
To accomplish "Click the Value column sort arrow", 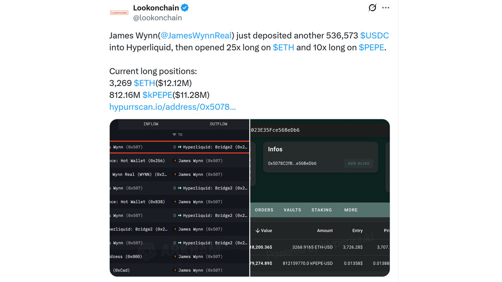I will tap(258, 231).
